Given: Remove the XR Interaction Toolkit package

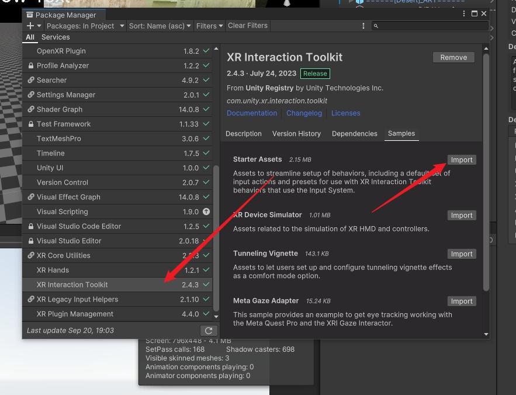Looking at the screenshot, I should [453, 57].
